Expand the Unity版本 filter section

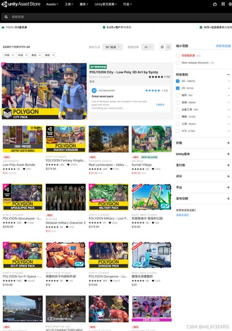228,154
